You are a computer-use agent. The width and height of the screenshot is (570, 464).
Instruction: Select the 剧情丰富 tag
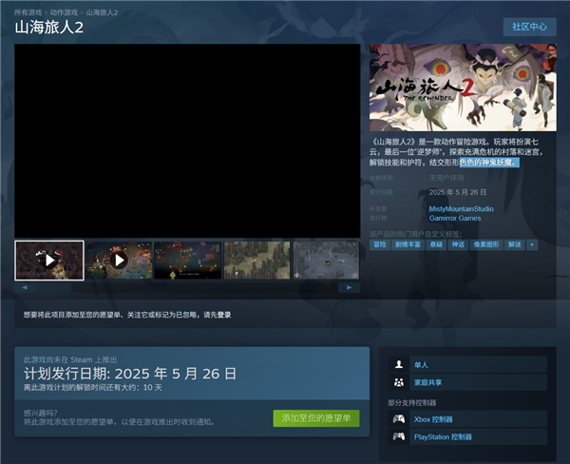click(408, 244)
